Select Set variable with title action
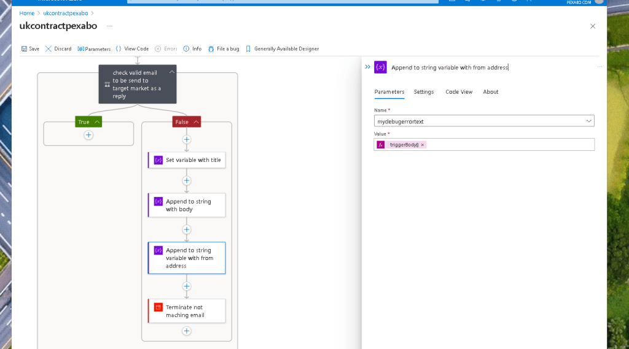The image size is (629, 349). [187, 160]
